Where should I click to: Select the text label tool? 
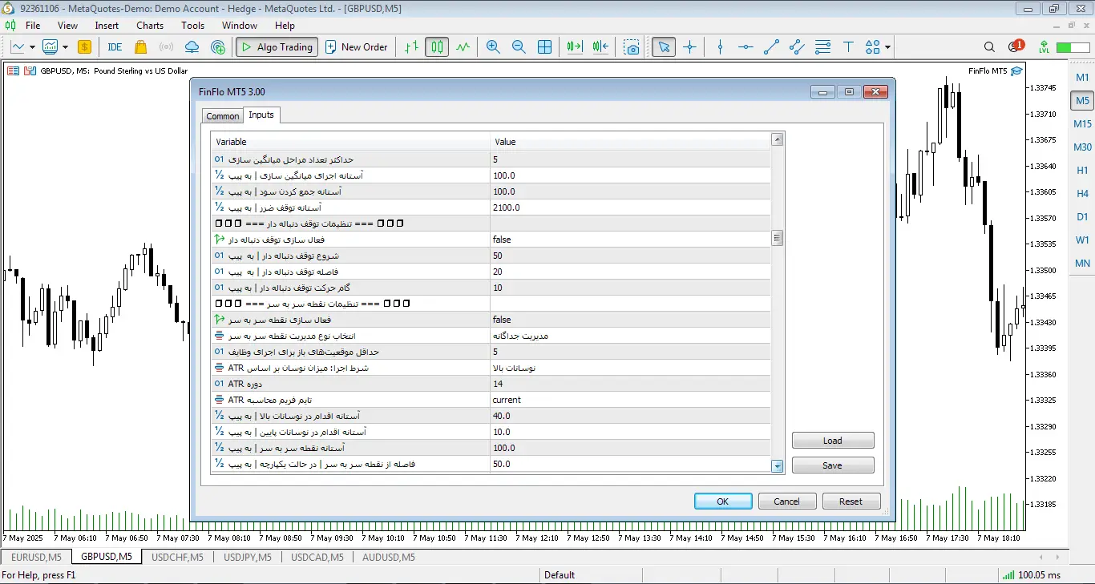[848, 47]
